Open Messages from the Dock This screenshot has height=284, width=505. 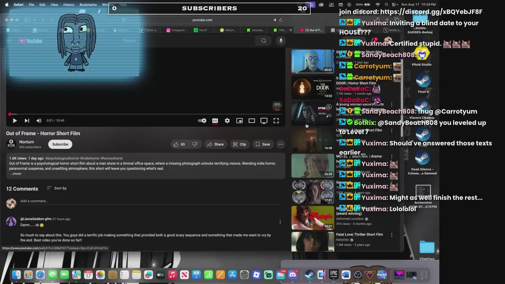[52, 275]
